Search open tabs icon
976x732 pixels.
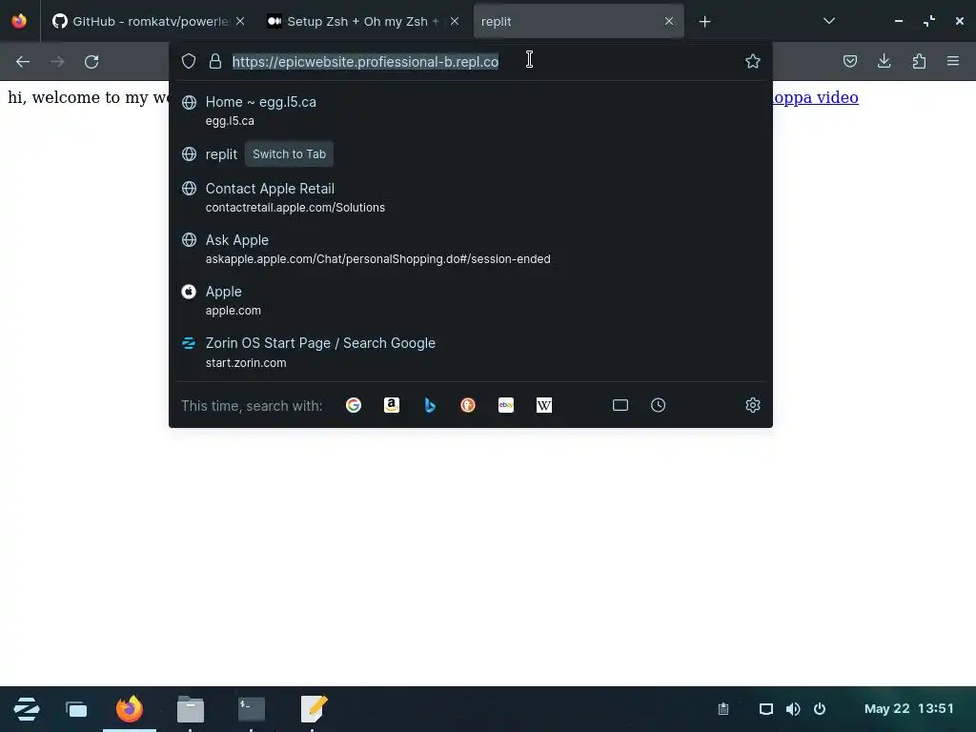click(620, 405)
